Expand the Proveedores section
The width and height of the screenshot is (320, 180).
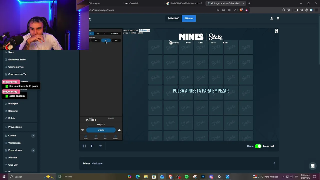[20, 127]
